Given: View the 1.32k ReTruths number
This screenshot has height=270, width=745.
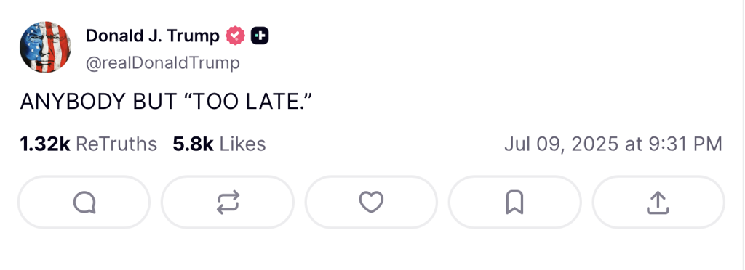Looking at the screenshot, I should (45, 144).
